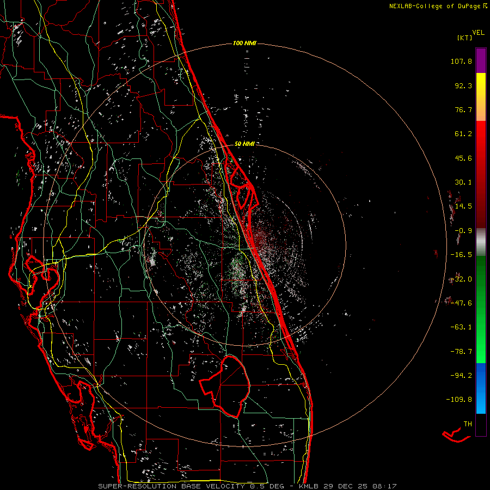Click the 50 NMI range ring label
This screenshot has width=490, height=490.
pyautogui.click(x=244, y=144)
